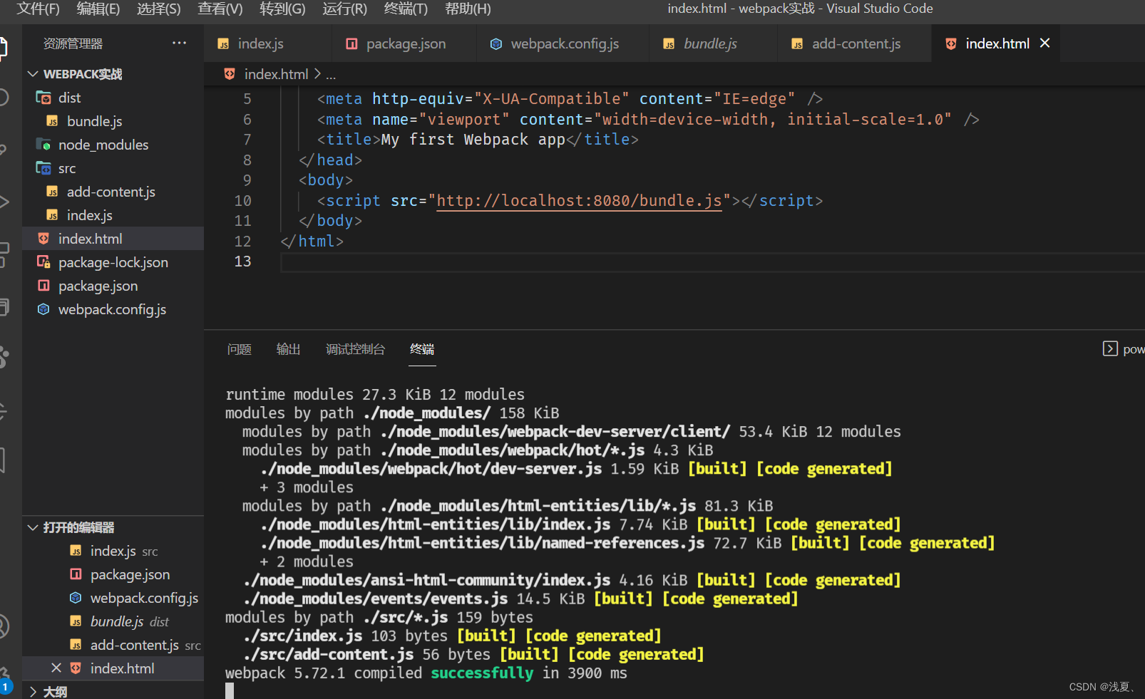The image size is (1145, 699).
Task: Click the node_modules folder icon
Action: point(43,145)
